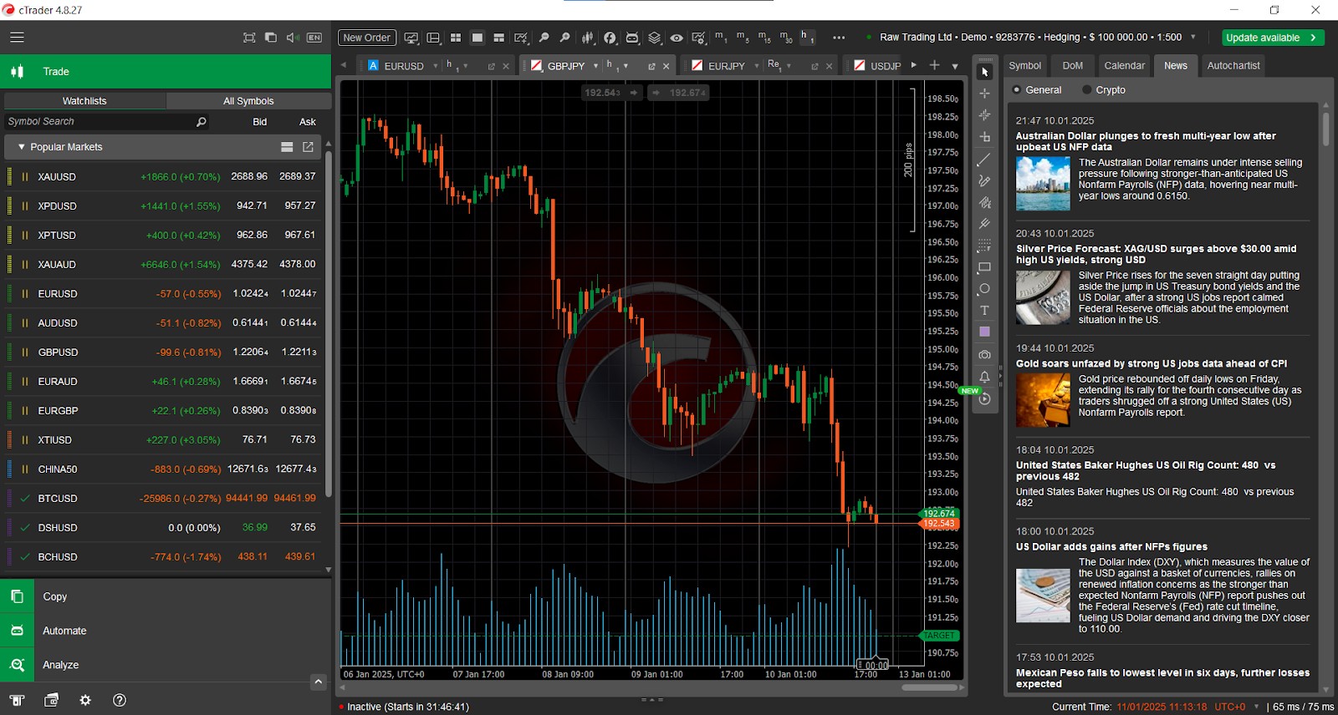Change Popular Markets list view mode icon
Screen dimensions: 1338x715
pyautogui.click(x=287, y=147)
